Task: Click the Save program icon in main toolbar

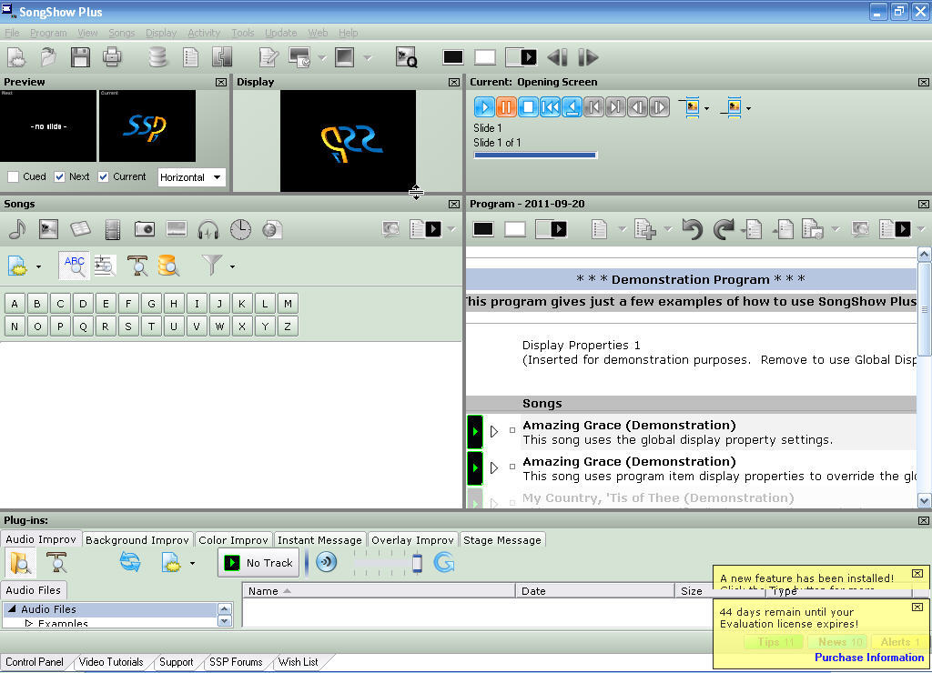Action: tap(80, 57)
